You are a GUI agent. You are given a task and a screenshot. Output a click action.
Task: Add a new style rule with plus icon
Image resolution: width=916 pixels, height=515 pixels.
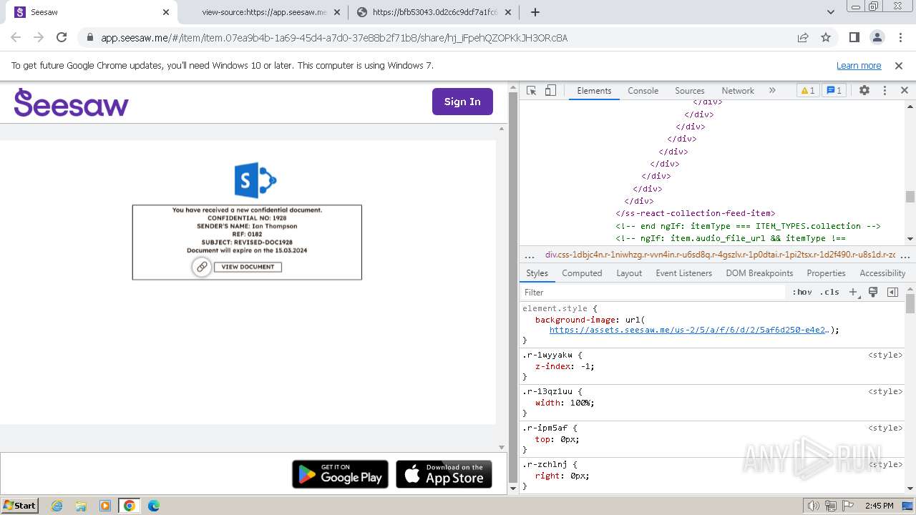pyautogui.click(x=853, y=292)
